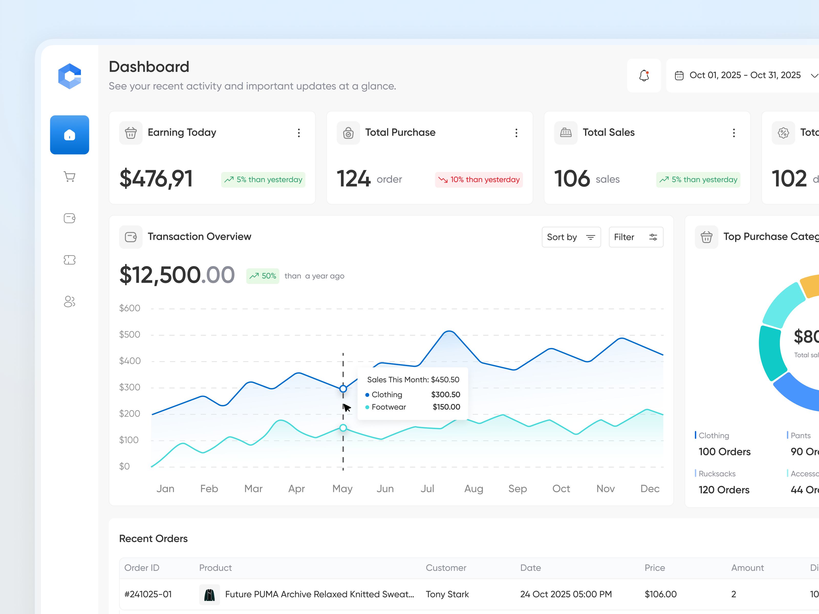The width and height of the screenshot is (819, 614).
Task: Select the Home icon in the sidebar
Action: point(69,135)
